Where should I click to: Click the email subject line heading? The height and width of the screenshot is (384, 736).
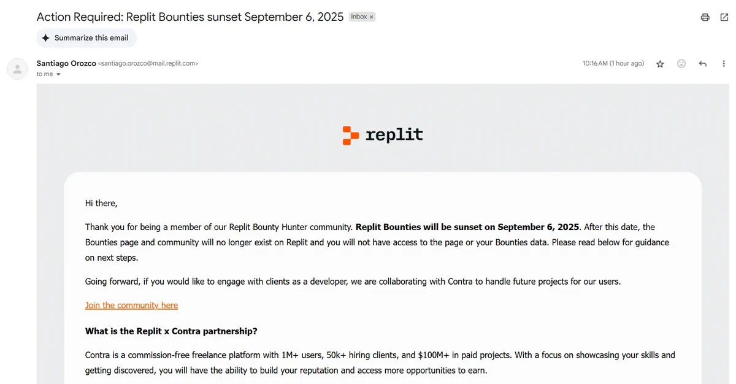(190, 17)
